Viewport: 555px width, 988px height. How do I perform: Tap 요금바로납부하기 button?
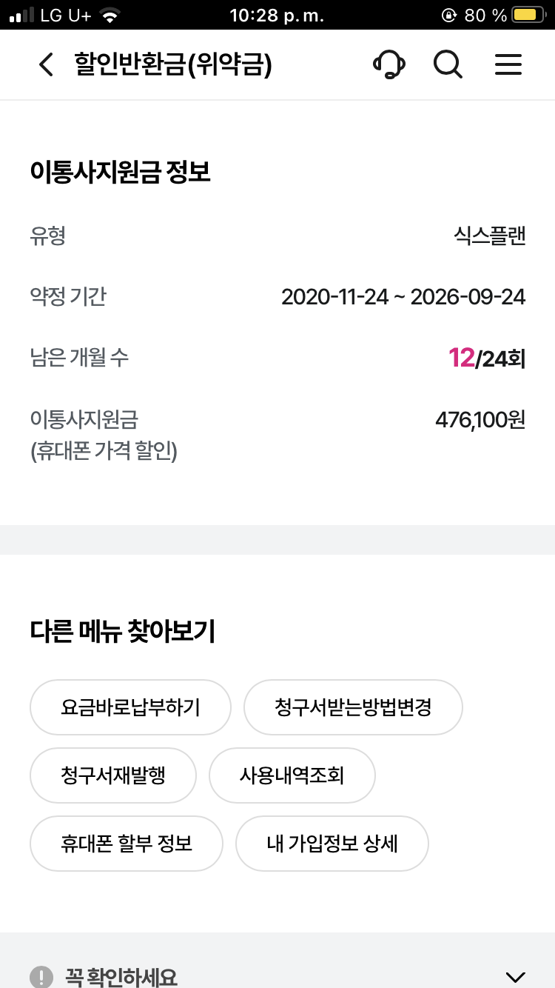[130, 707]
